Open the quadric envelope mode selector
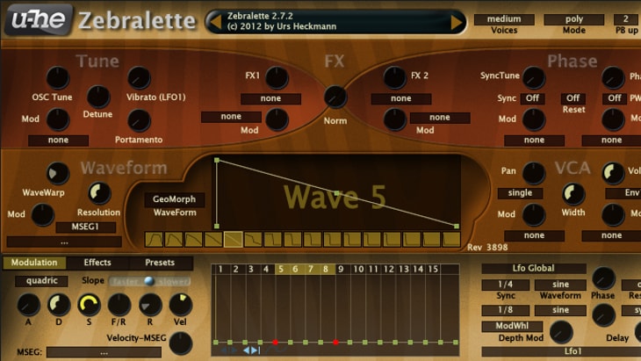This screenshot has width=641, height=361. 41,281
